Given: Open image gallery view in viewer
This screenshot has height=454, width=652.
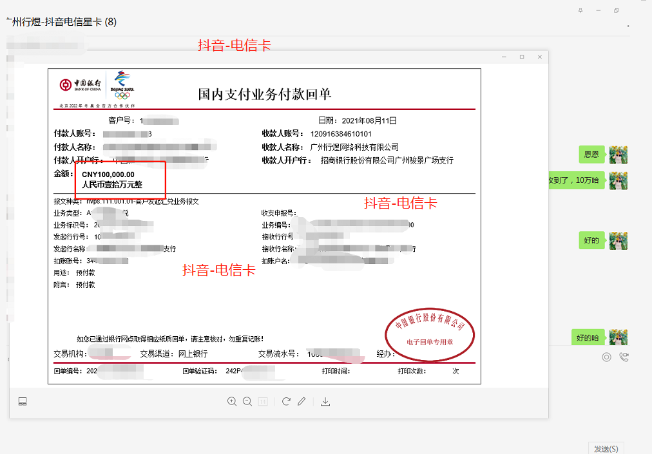Looking at the screenshot, I should point(23,402).
